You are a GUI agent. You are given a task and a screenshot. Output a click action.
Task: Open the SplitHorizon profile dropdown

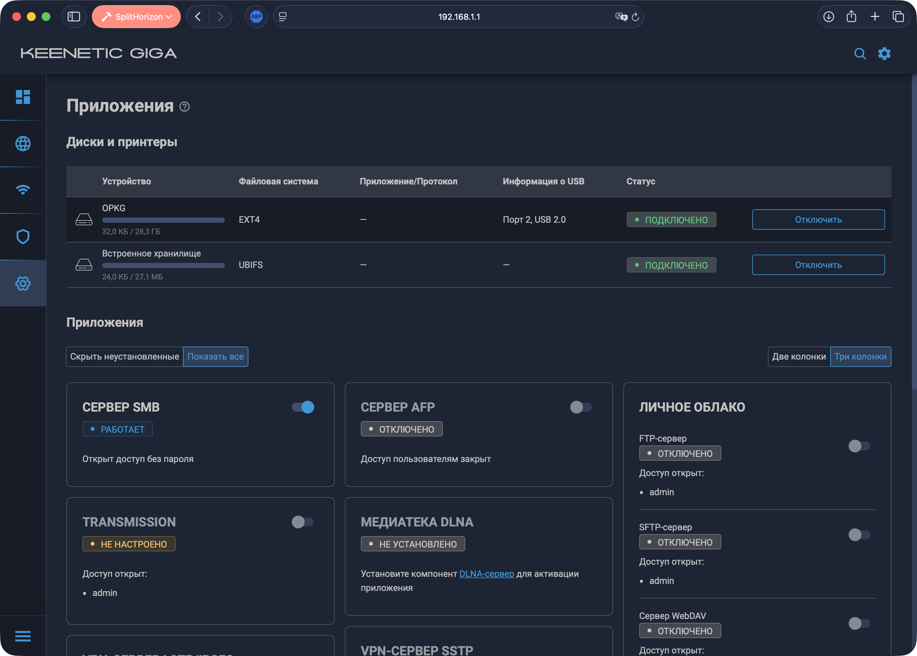(136, 17)
